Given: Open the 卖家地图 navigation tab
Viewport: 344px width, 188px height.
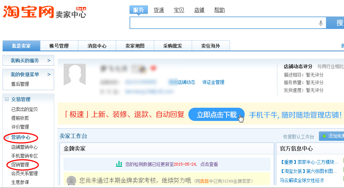Looking at the screenshot, I should click(x=135, y=46).
